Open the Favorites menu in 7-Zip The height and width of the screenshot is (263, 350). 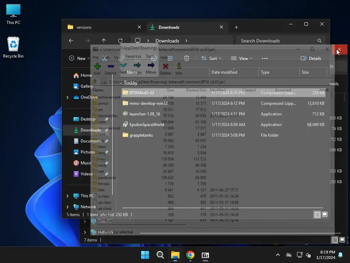133,57
